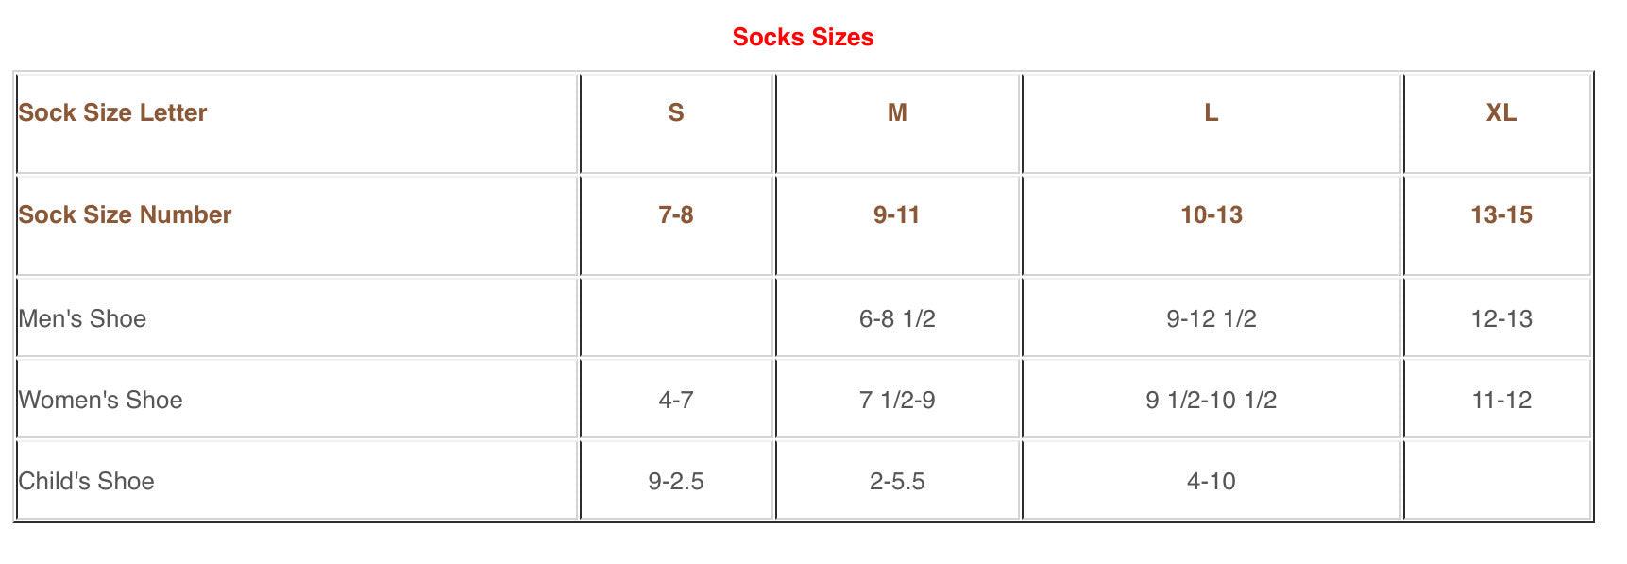Select the Sock Size Letter header cell
1627x564 pixels.
[x=112, y=113]
